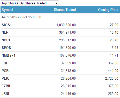Select the Shares Traded column header
Image resolution: width=120 pixels, height=98 pixels.
pyautogui.click(x=65, y=10)
